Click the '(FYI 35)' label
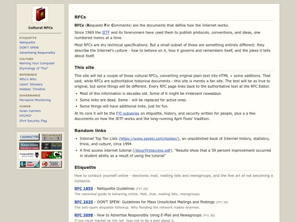The image size is (296, 222). pyautogui.click(x=222, y=202)
